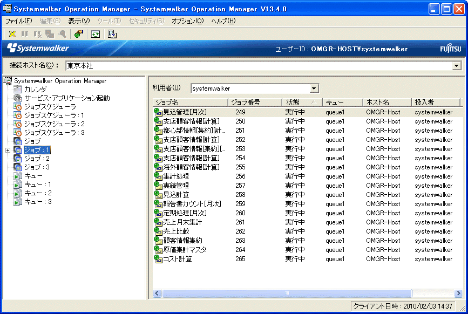The width and height of the screenshot is (468, 314).
Task: Select the 売上月末集計 job row
Action: (x=308, y=222)
